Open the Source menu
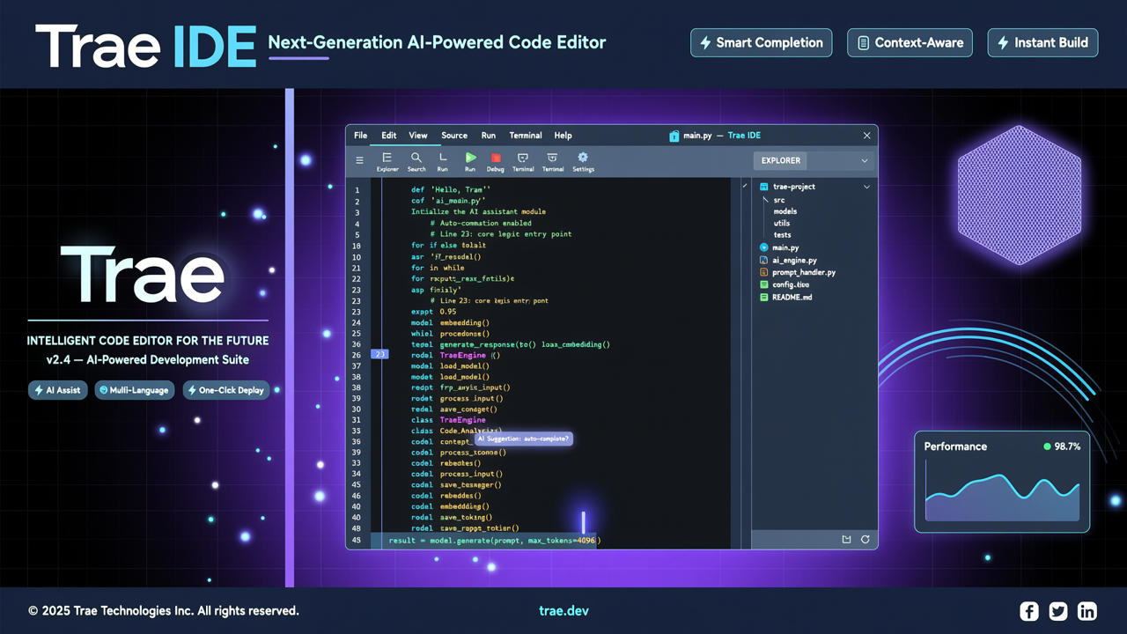Viewport: 1127px width, 634px height. (454, 136)
